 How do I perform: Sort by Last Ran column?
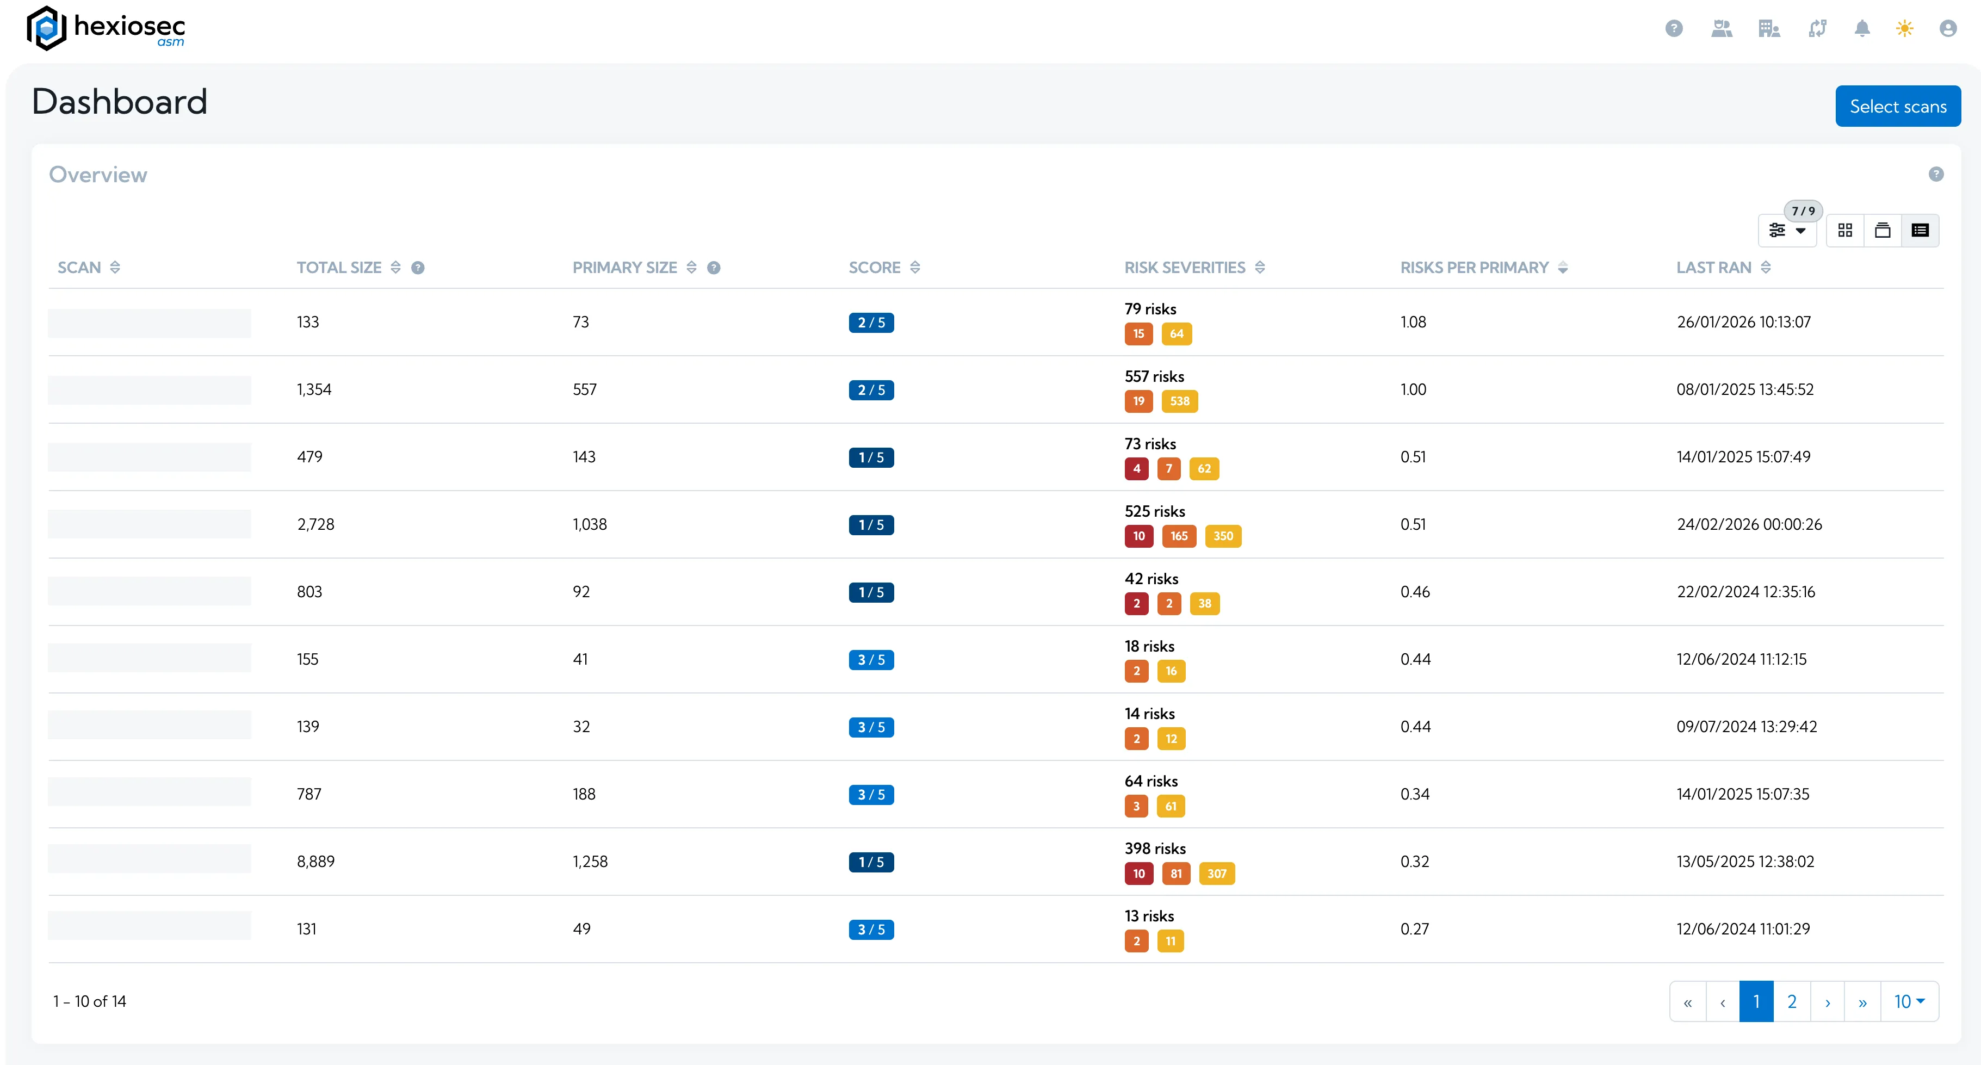(x=1767, y=267)
